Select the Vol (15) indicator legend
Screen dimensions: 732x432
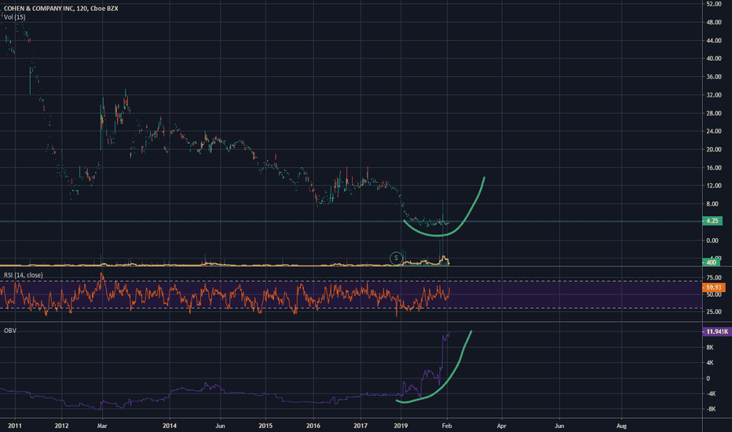tap(15, 17)
